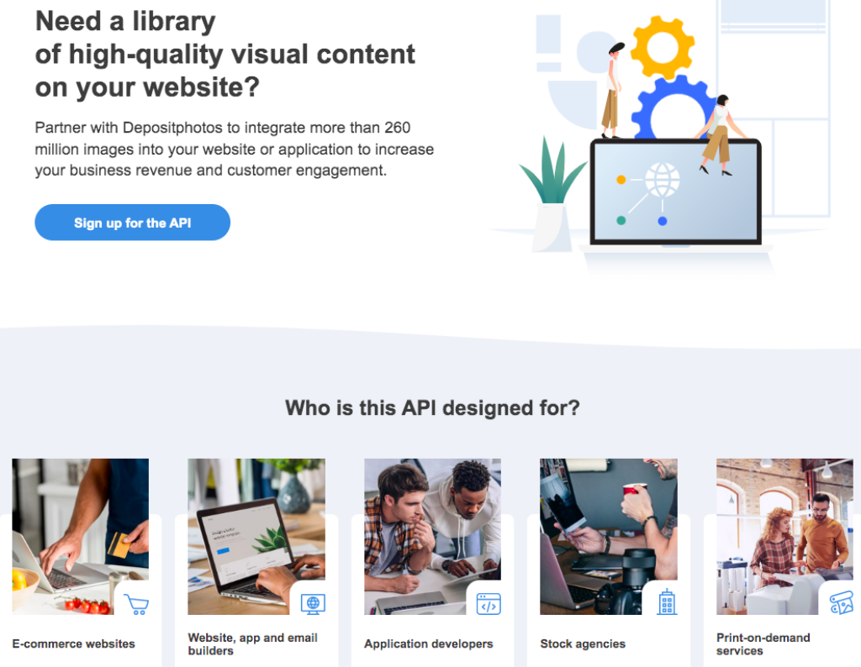Click the code window icon on developers card
Viewport: 861px width, 667px height.
489,604
